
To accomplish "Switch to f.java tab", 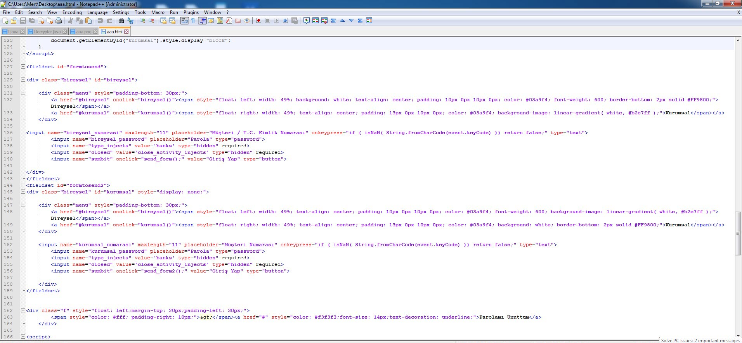I will pyautogui.click(x=13, y=32).
